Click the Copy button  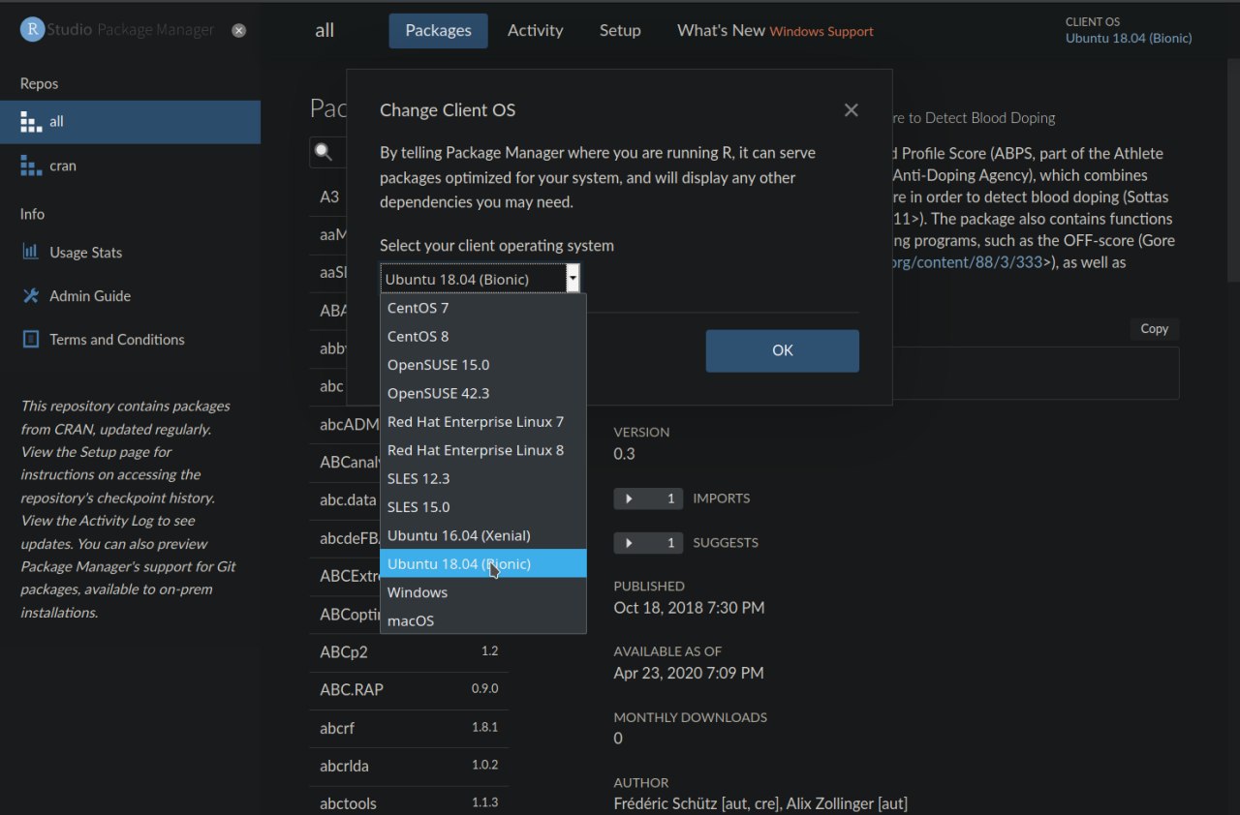coord(1154,328)
